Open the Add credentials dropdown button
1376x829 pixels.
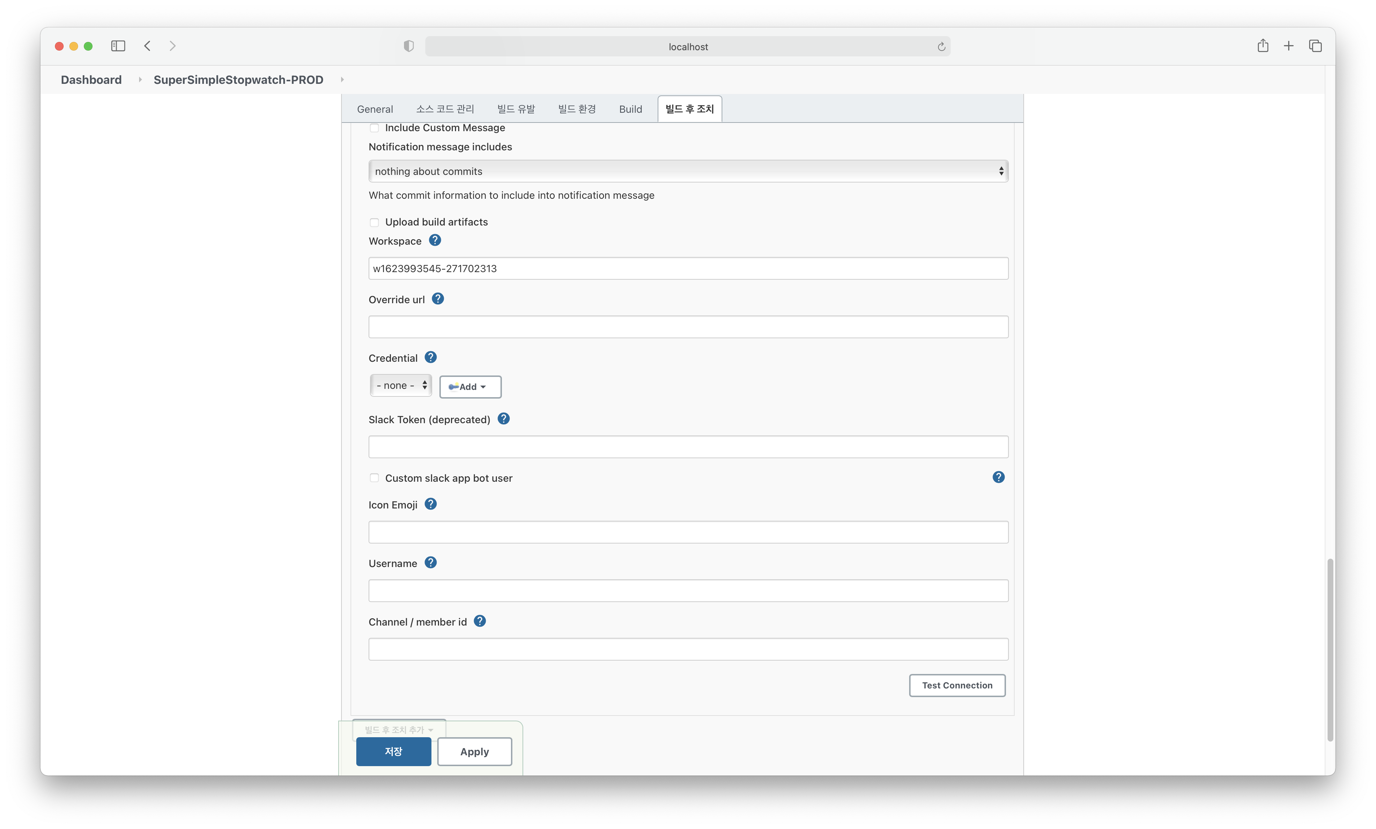(x=470, y=387)
